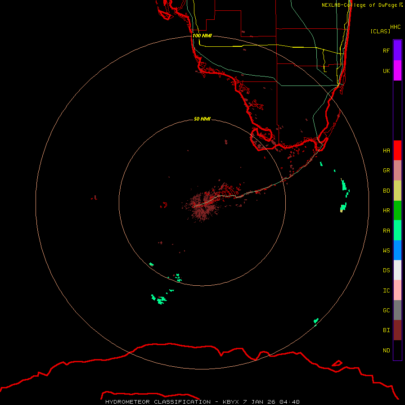Click the dense brown echo cluster at radar center
The width and height of the screenshot is (405, 405).
coord(203,206)
